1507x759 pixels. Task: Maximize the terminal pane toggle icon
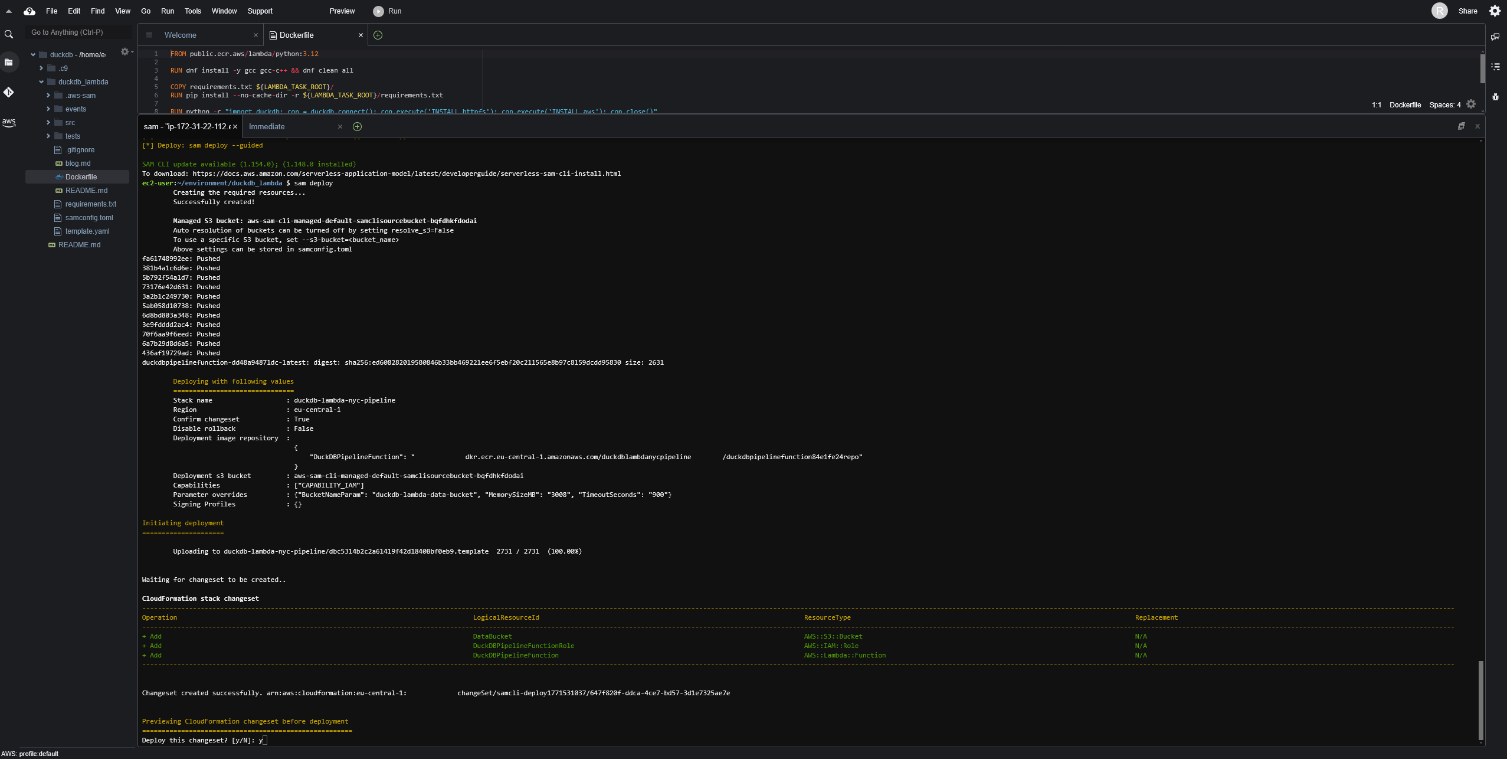(x=1461, y=126)
